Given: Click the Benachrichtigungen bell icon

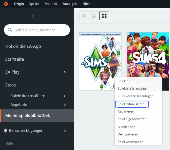Looking at the screenshot, I should [x=6, y=131].
